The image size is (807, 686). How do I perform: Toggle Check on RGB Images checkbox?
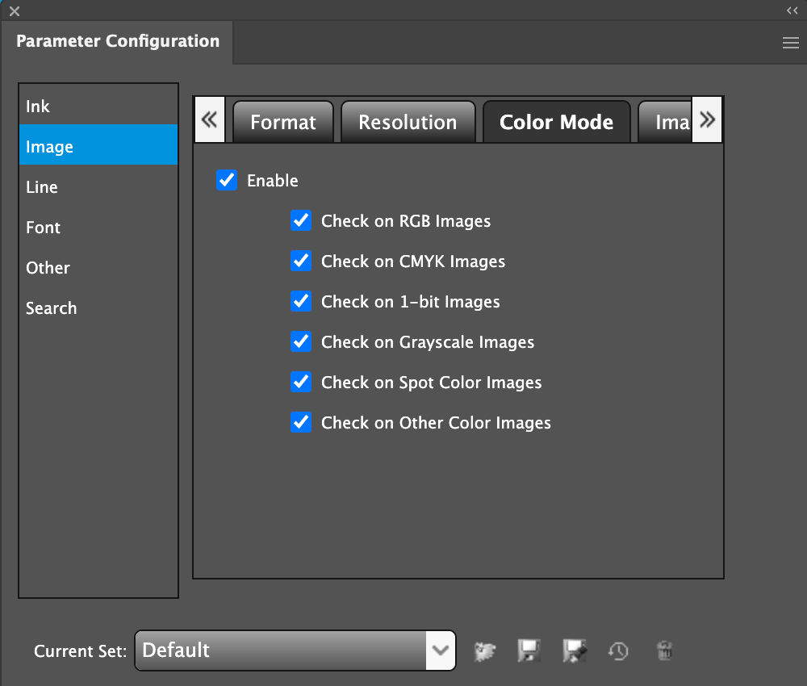click(301, 220)
